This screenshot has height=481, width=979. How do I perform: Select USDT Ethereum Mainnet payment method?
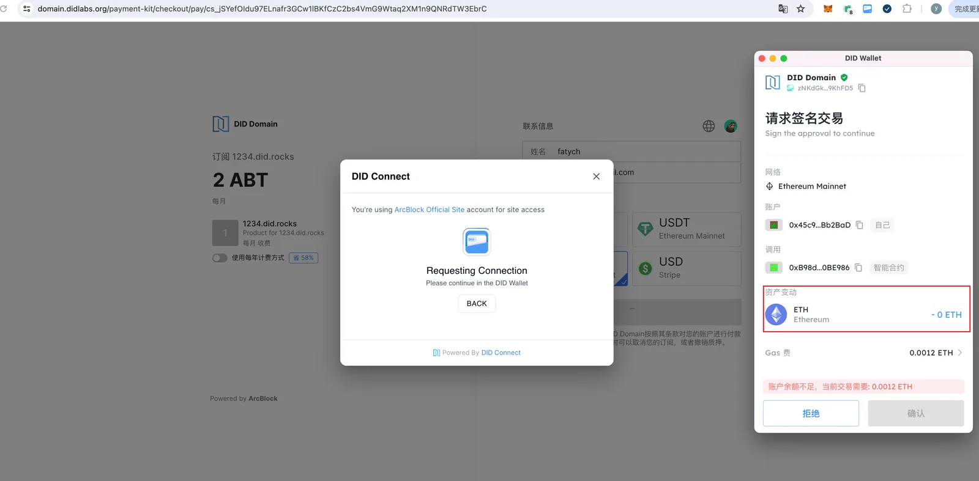click(687, 229)
